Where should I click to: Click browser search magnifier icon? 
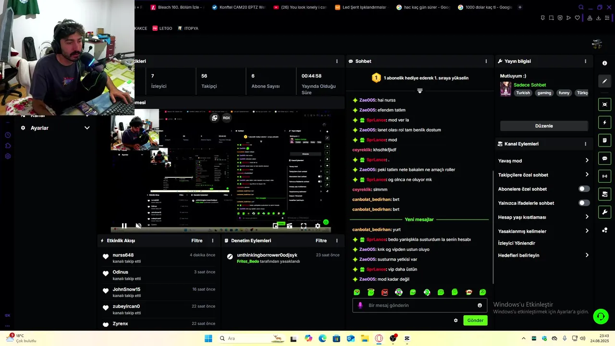point(581,7)
